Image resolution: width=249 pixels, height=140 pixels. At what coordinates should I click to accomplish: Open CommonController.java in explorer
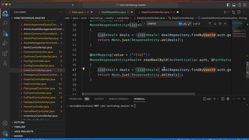click(38, 52)
